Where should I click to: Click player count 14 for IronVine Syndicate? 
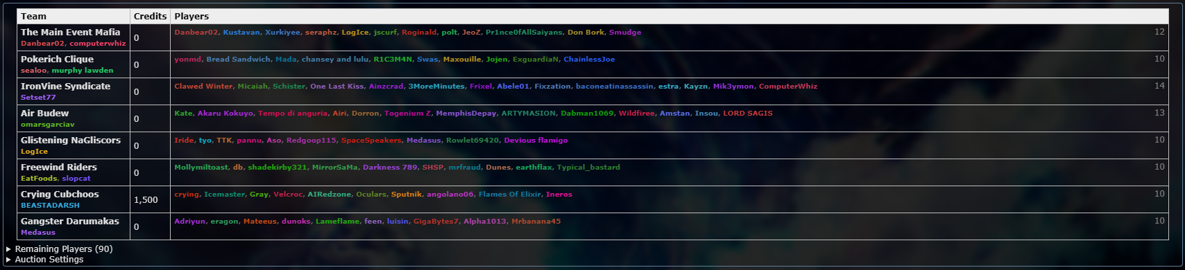coord(1159,86)
